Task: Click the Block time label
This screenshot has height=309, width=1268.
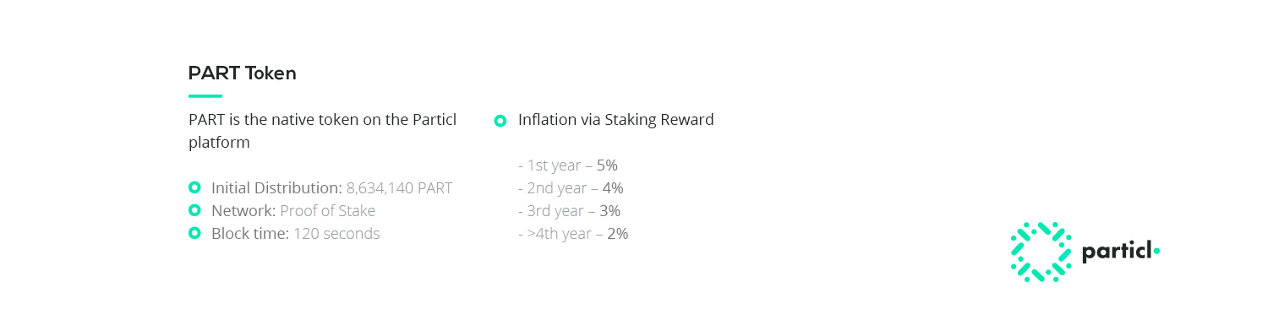Action: click(250, 233)
